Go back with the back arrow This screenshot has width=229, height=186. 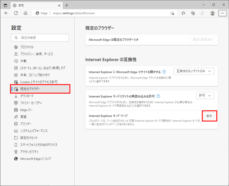[6, 13]
